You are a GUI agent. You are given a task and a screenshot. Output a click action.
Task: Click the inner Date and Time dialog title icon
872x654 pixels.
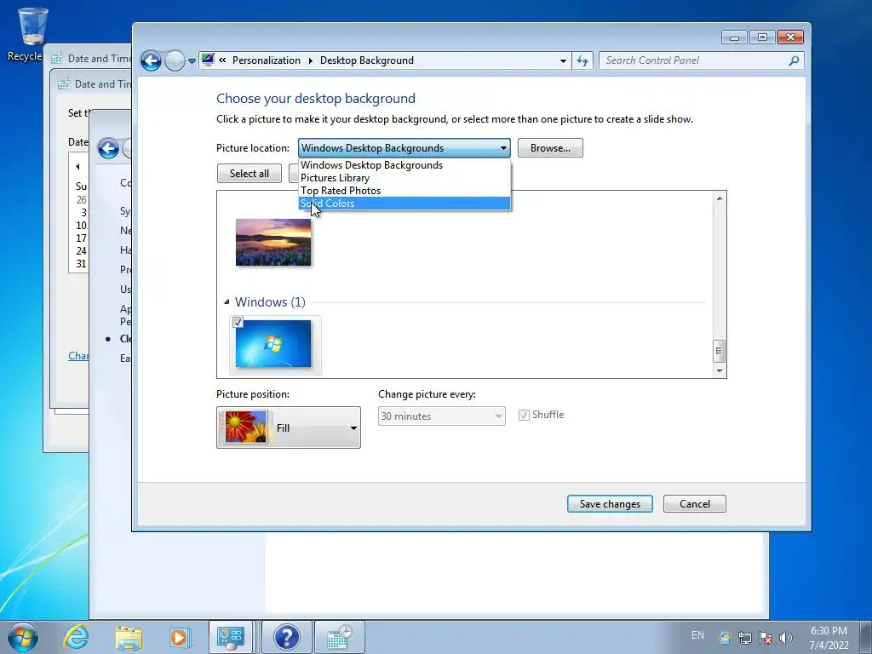(64, 84)
